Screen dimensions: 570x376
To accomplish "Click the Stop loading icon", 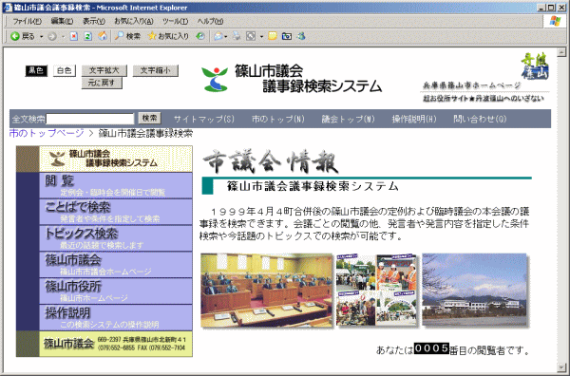I will [74, 36].
